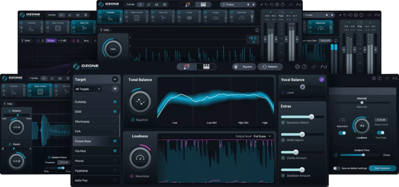Click the Start Assistant button

382,168
